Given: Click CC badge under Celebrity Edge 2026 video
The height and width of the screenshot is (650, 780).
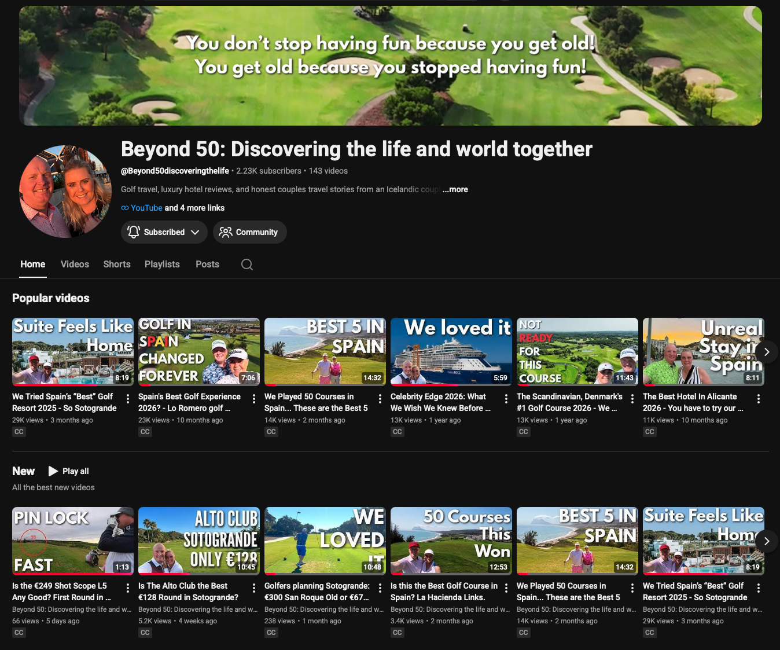Looking at the screenshot, I should click(x=398, y=432).
